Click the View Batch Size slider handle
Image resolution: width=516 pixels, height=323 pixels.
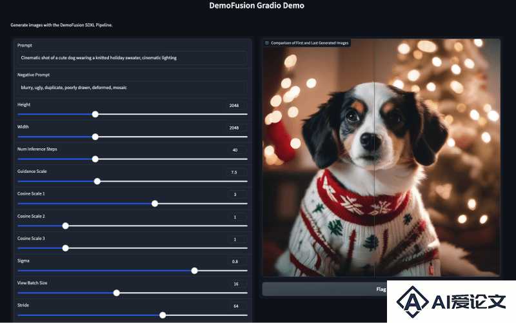point(117,293)
